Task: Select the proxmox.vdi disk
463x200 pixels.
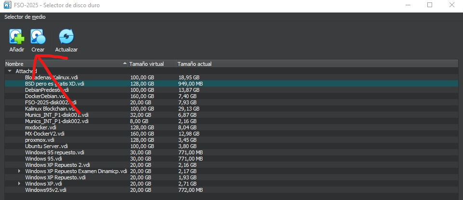Action: 40,140
